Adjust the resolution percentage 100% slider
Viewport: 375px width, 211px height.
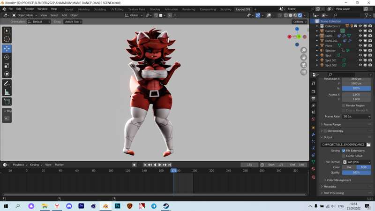pos(356,88)
